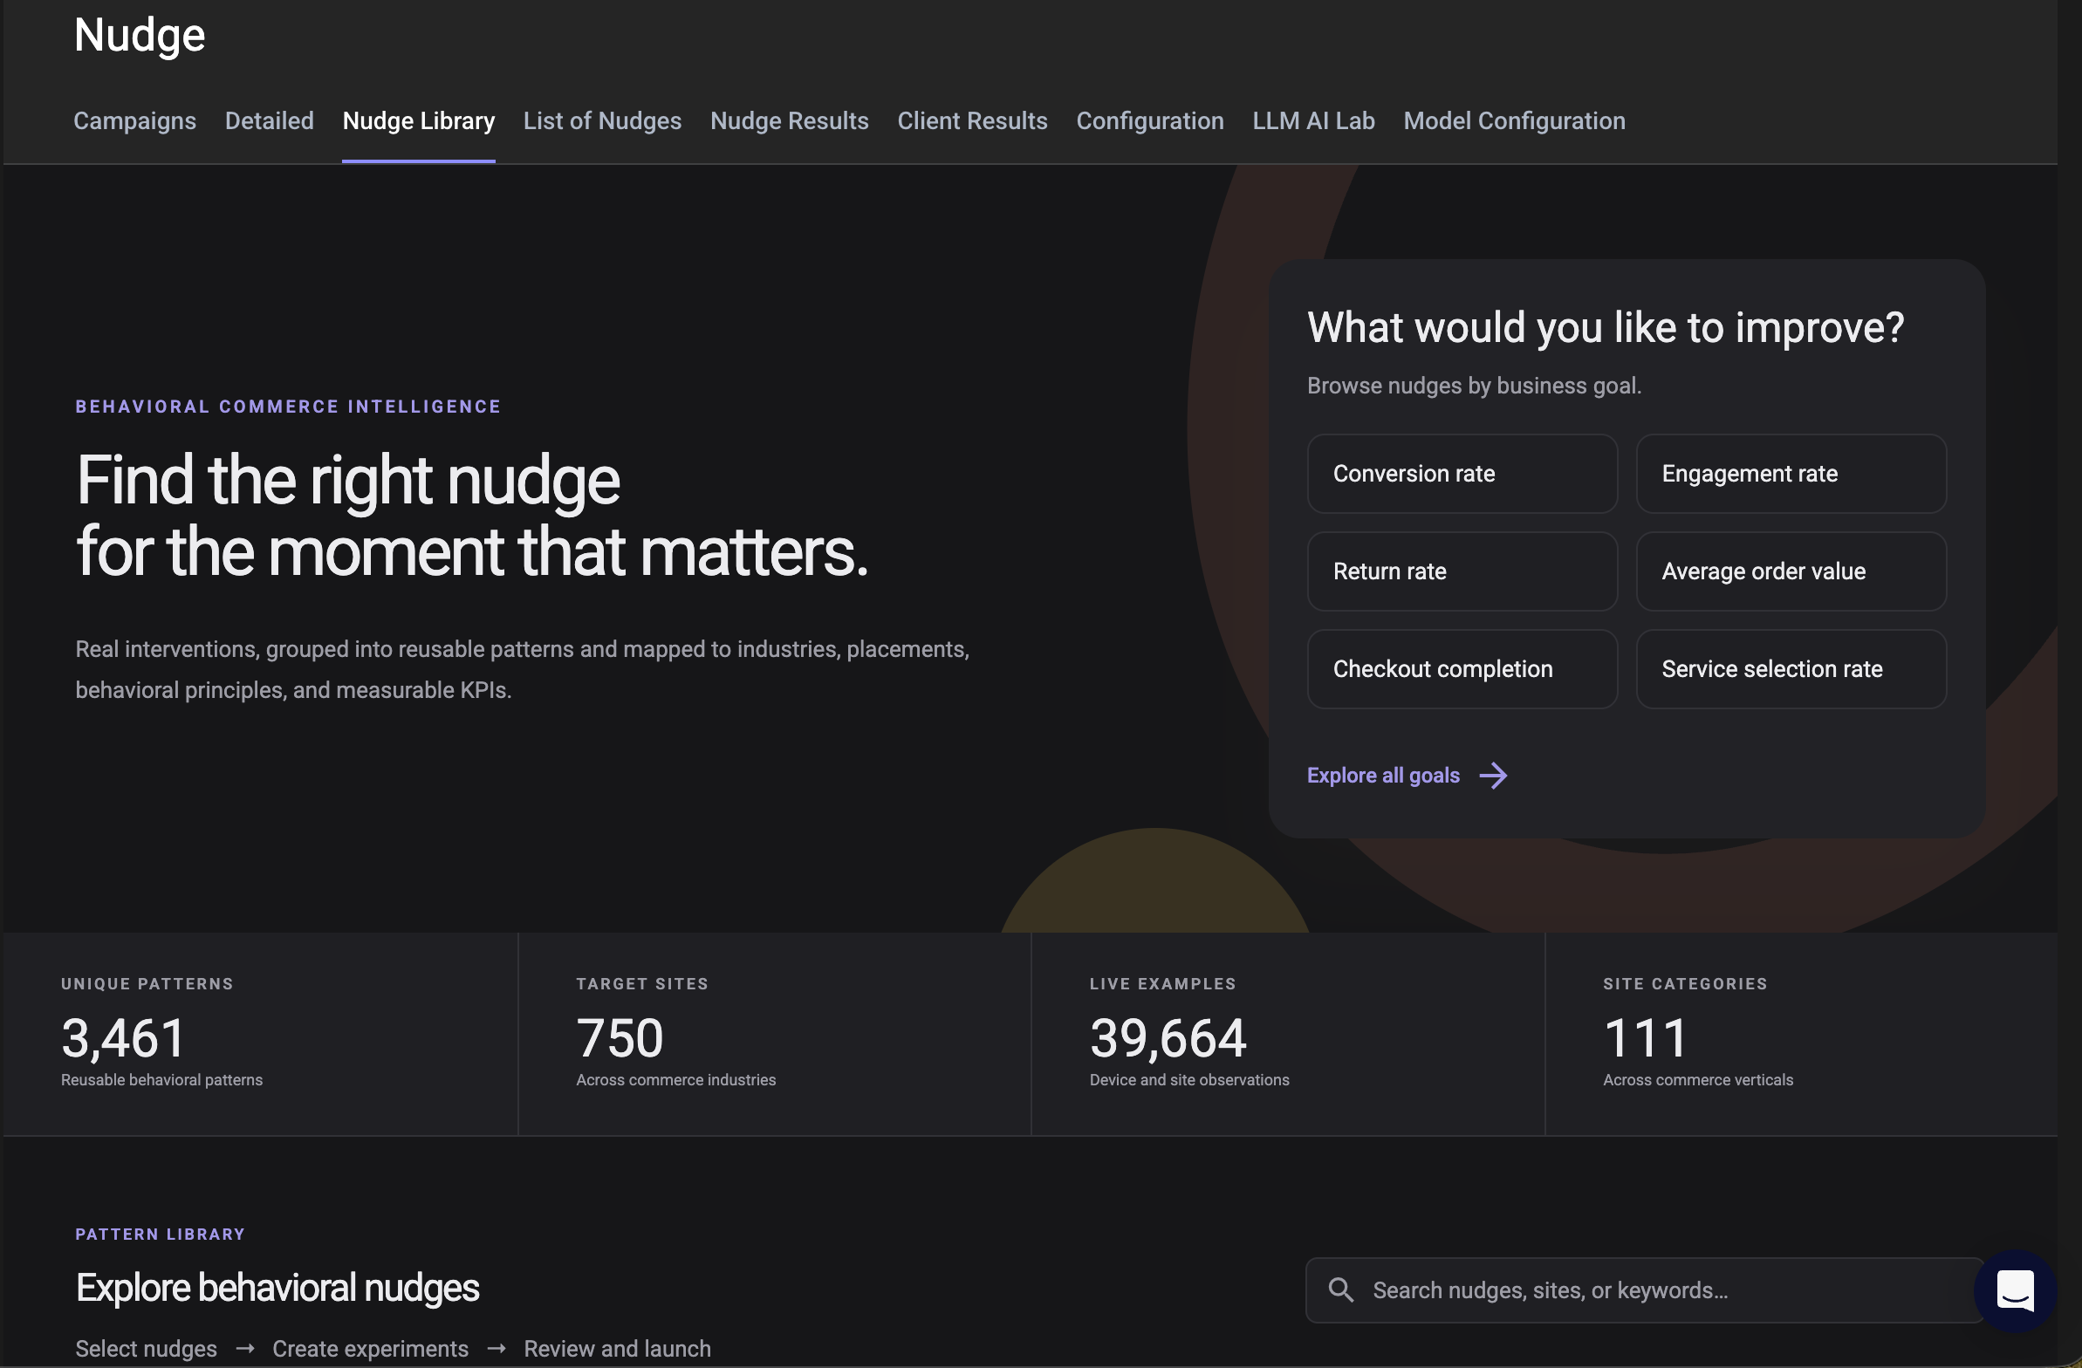Select the Return rate goal
Image resolution: width=2082 pixels, height=1368 pixels.
[x=1462, y=572]
